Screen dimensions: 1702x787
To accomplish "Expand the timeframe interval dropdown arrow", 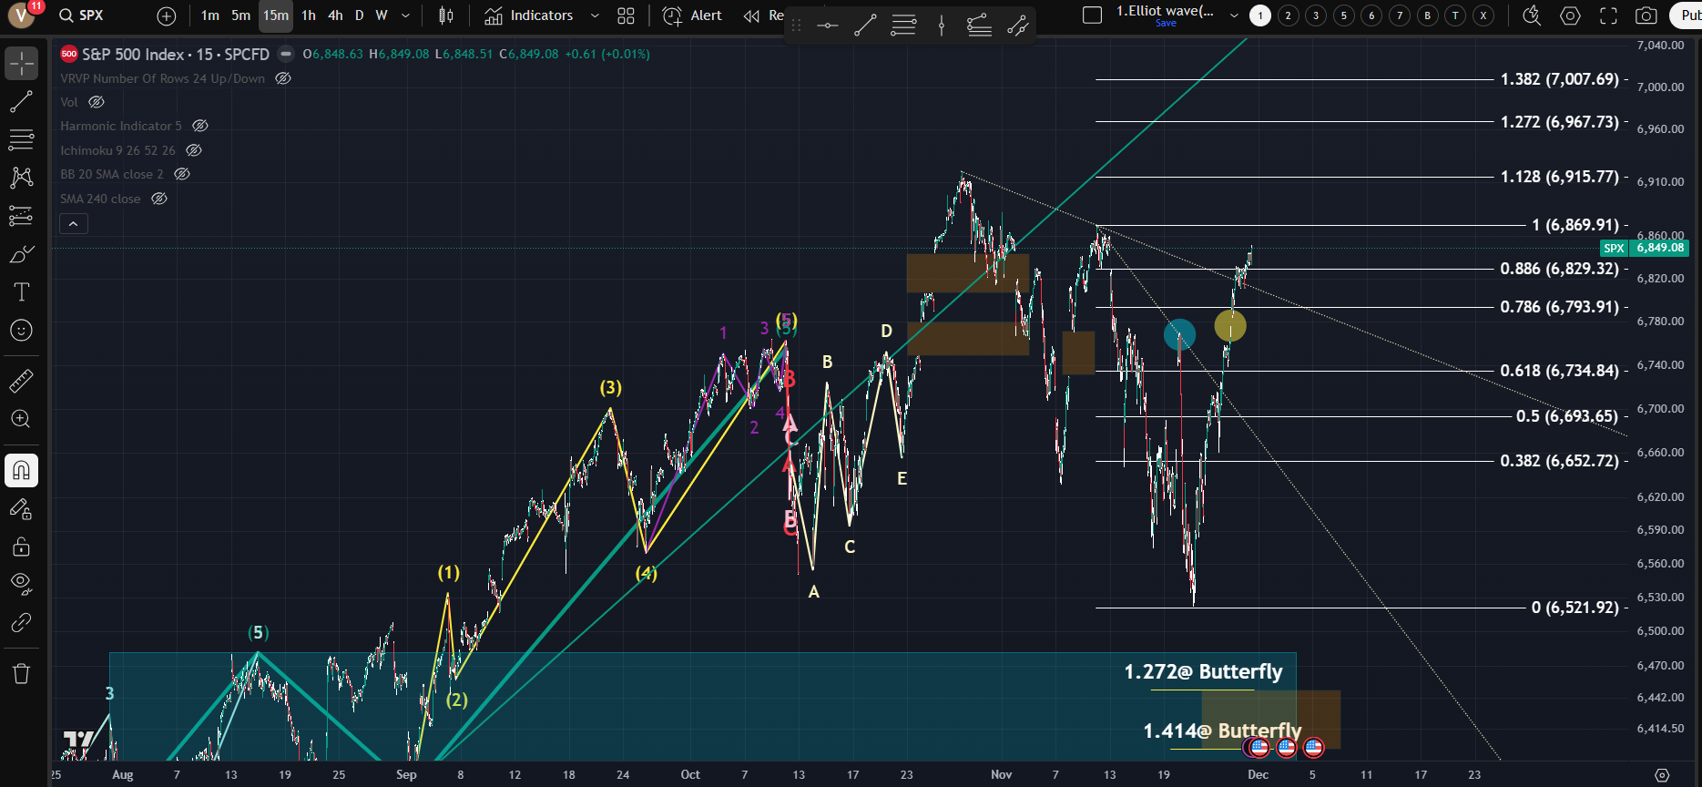I will [x=405, y=15].
